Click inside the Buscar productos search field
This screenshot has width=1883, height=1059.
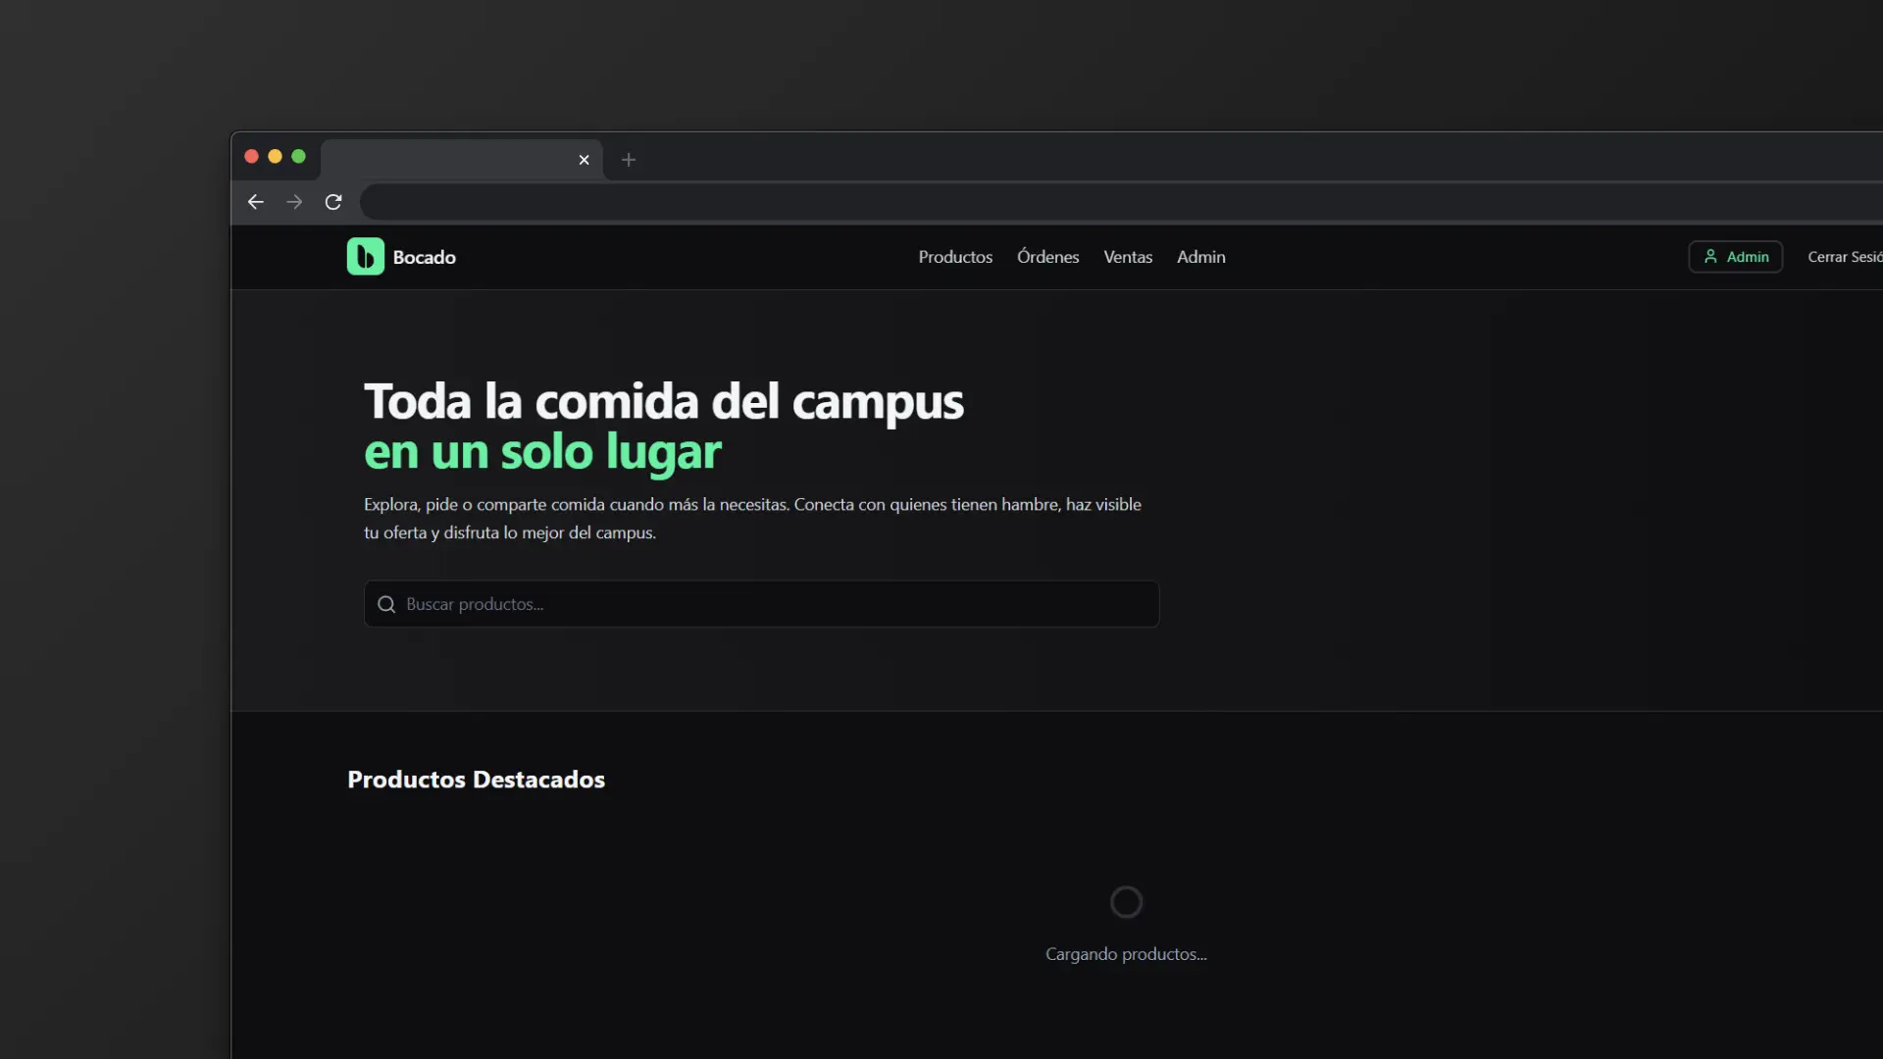tap(760, 604)
